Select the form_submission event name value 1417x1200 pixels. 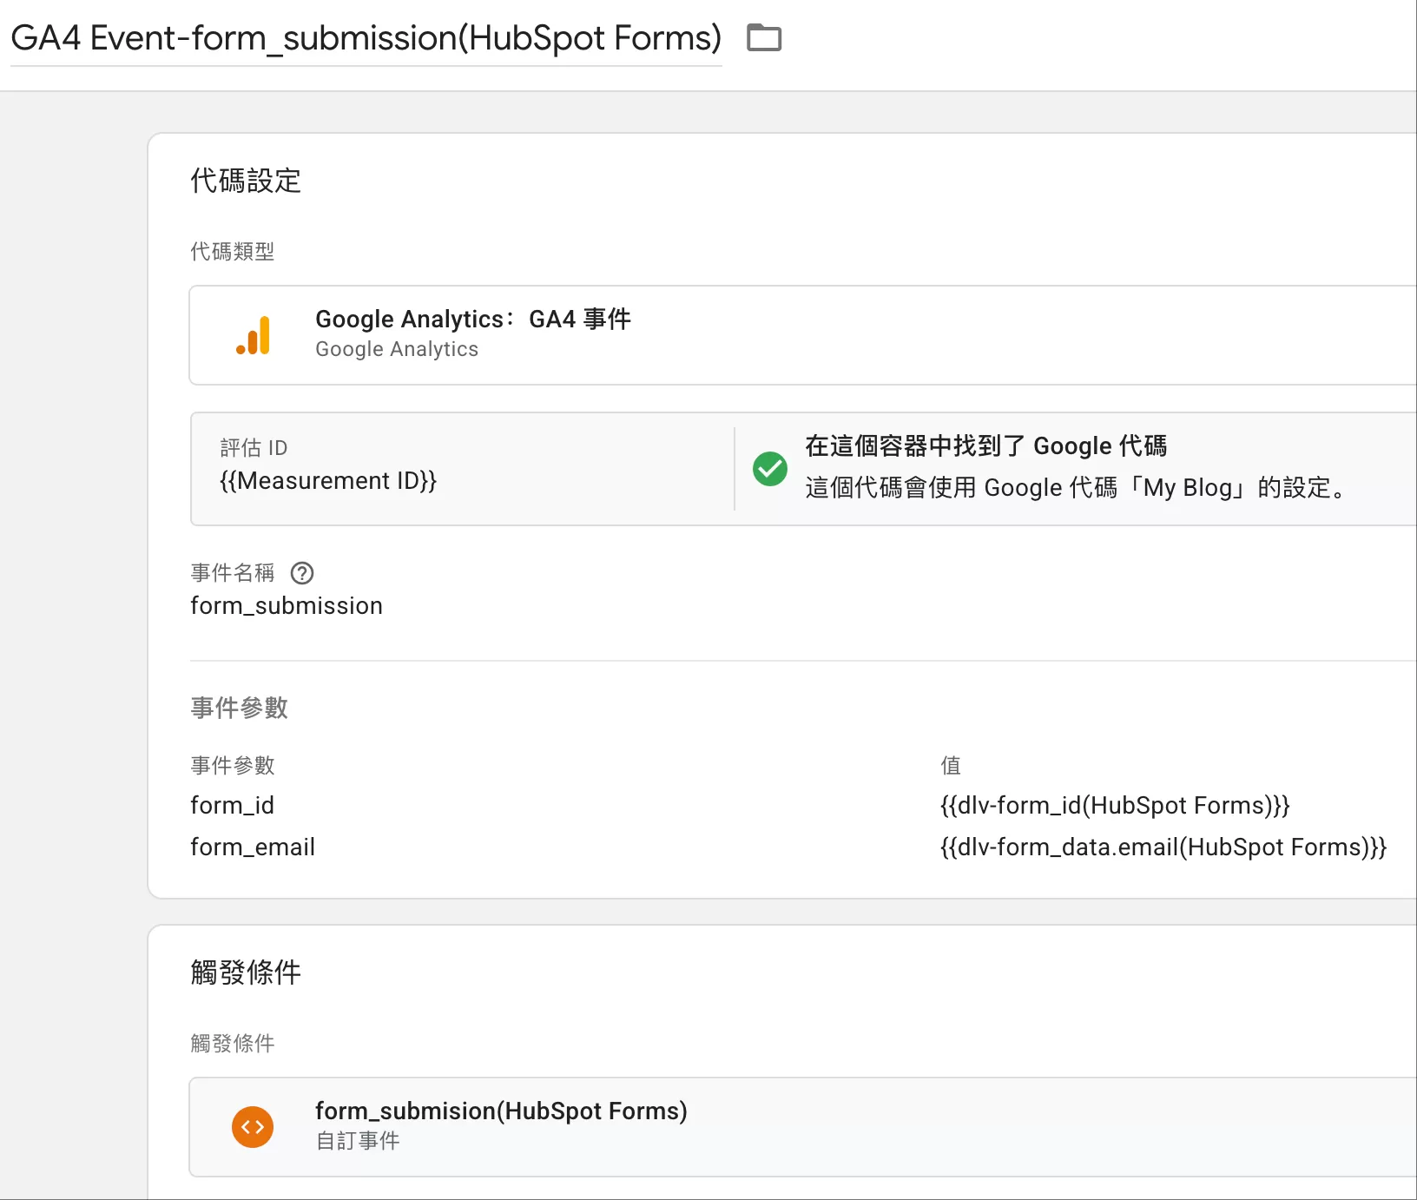pos(287,606)
